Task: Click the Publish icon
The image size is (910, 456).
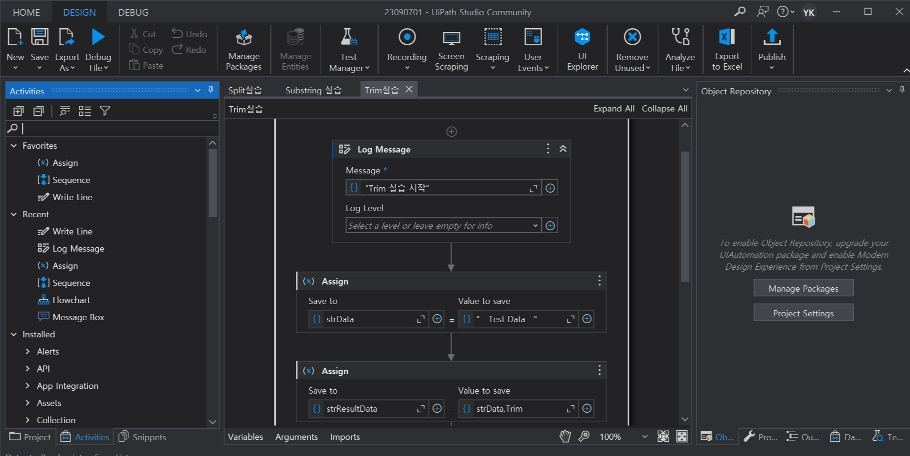Action: [x=772, y=37]
